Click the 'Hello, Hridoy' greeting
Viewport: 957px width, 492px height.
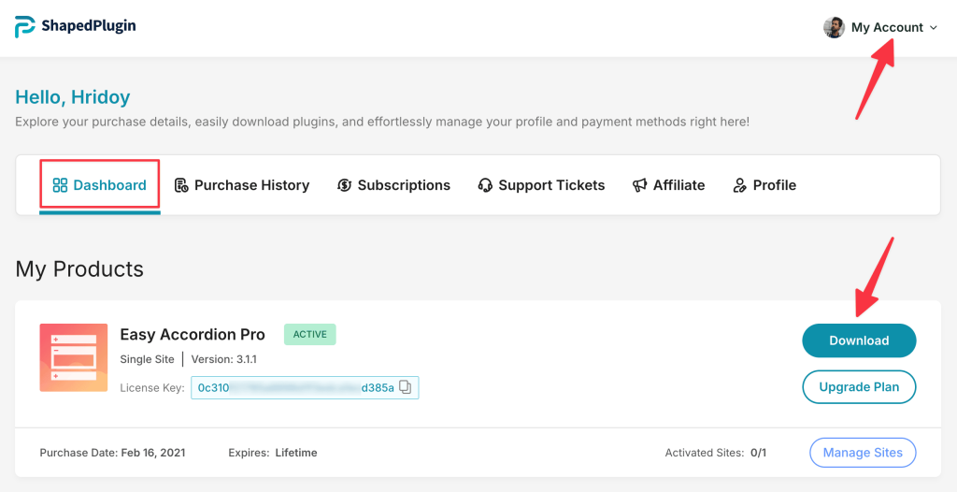(x=73, y=96)
